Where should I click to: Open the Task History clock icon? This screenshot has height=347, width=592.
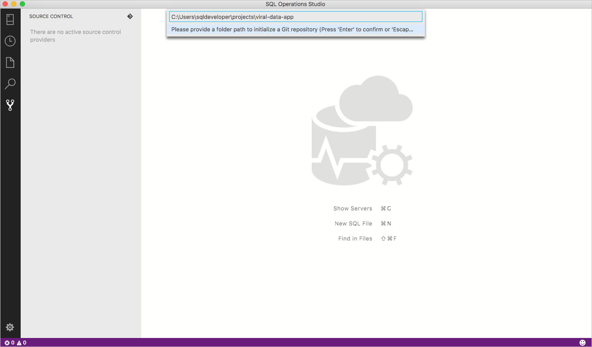pos(10,41)
